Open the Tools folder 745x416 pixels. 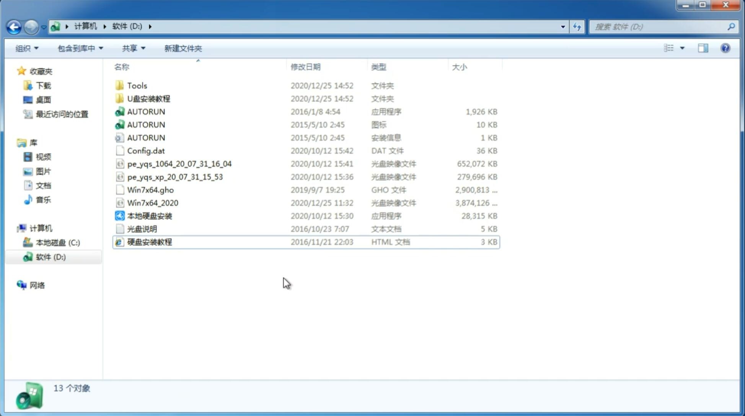click(x=136, y=85)
